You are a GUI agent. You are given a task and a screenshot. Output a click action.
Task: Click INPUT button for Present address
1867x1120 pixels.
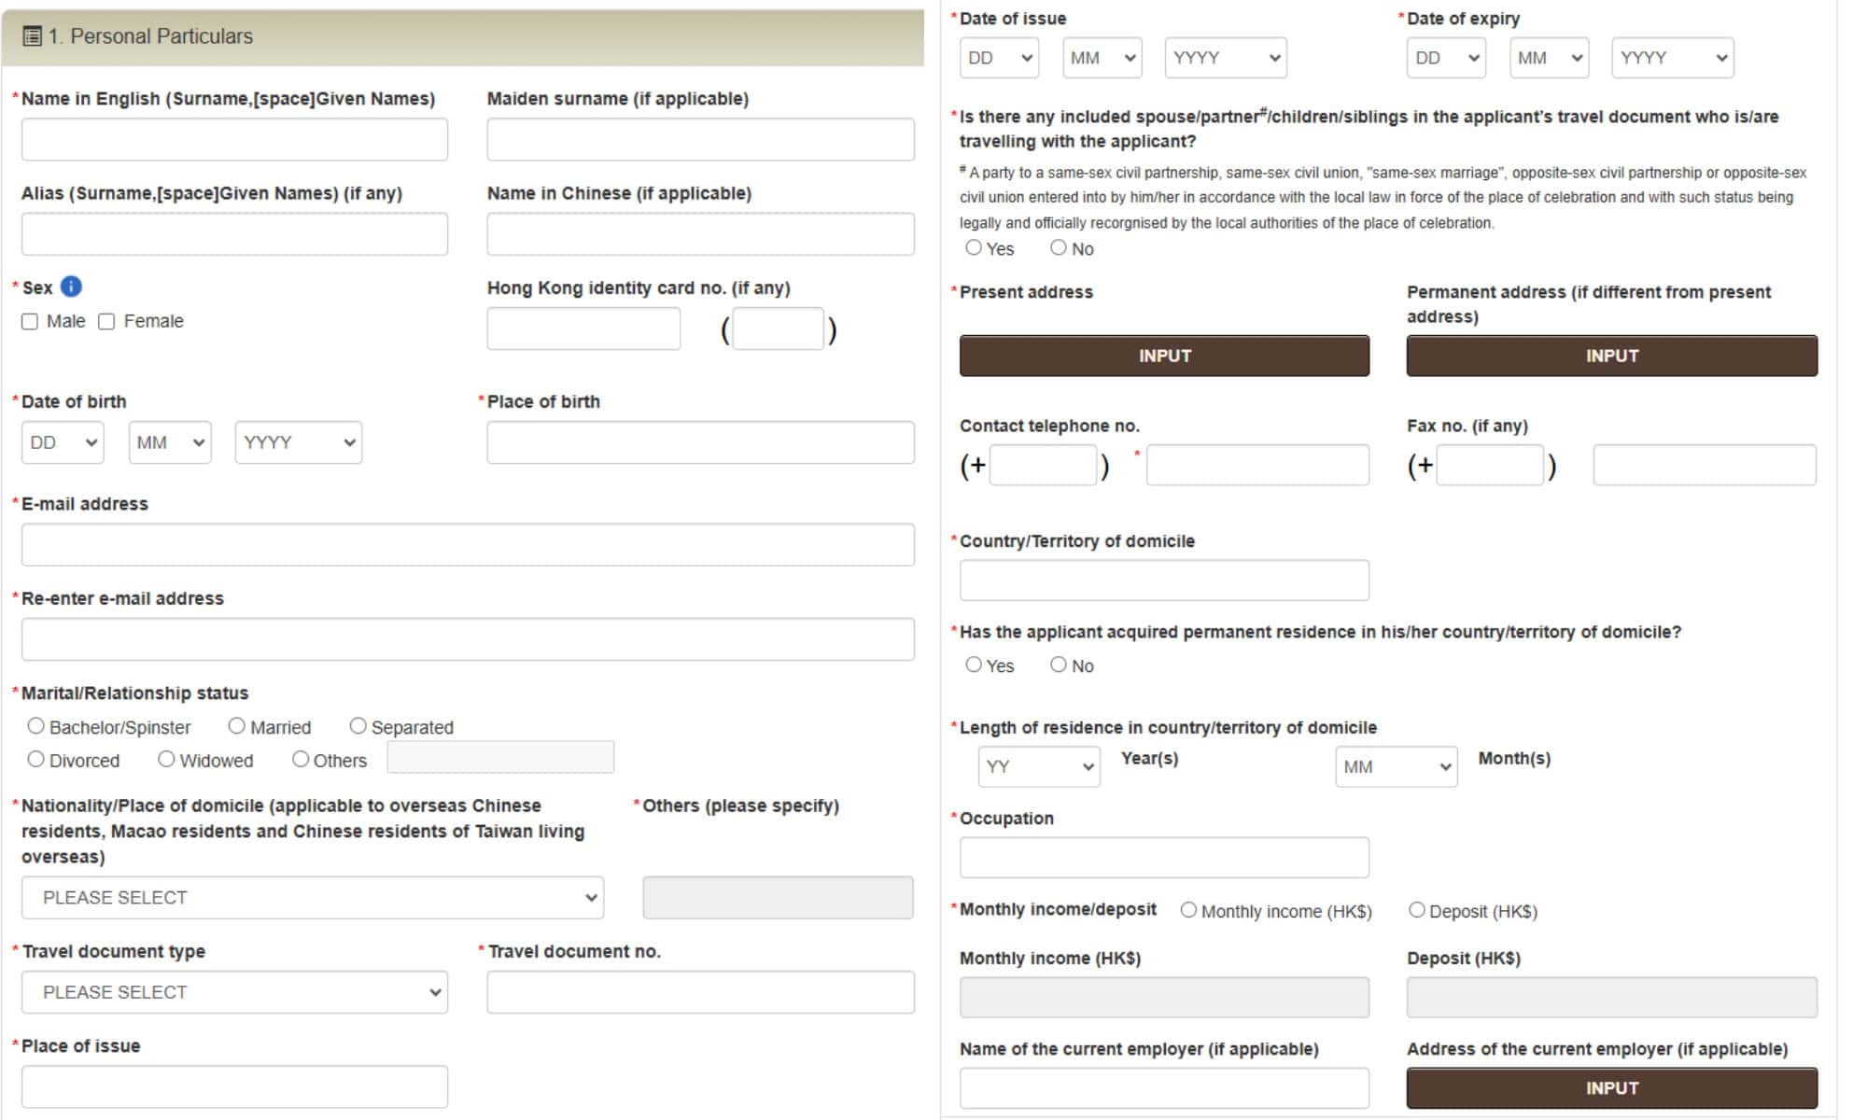1164,356
